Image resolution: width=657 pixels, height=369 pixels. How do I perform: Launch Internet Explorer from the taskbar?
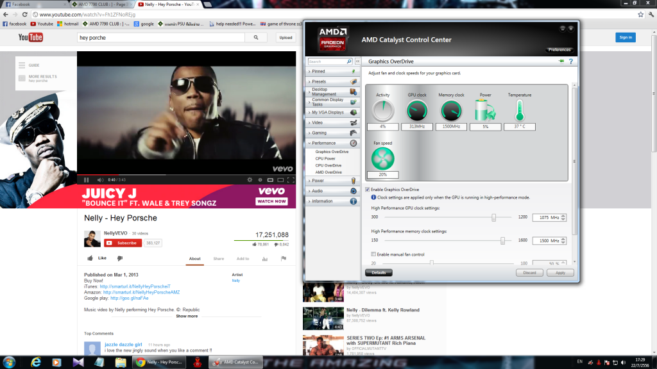[36, 363]
